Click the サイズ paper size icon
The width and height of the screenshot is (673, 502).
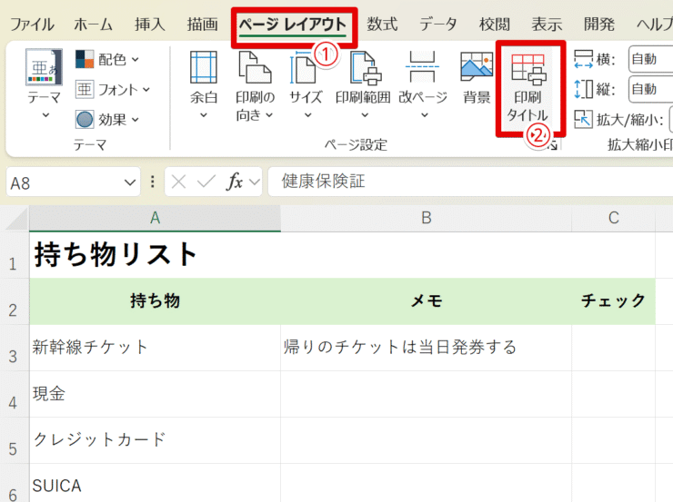pos(305,67)
